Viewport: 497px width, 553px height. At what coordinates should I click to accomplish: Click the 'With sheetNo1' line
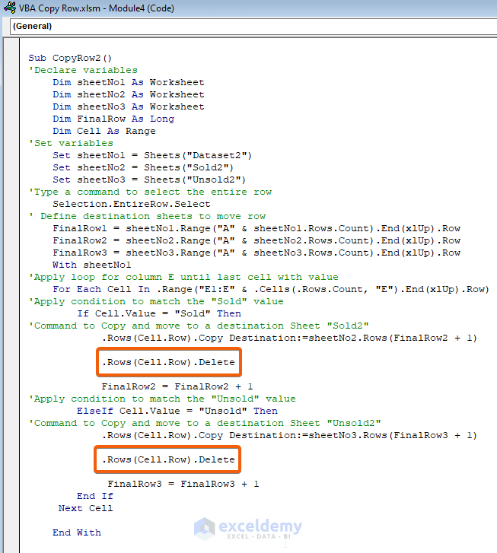pyautogui.click(x=92, y=265)
